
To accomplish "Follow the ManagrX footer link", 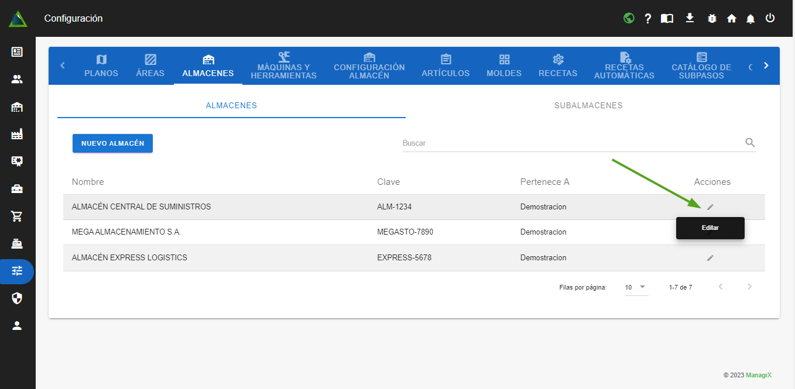I will [758, 375].
